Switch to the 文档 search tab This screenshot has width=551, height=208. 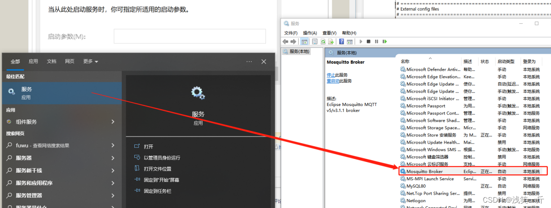(x=52, y=61)
